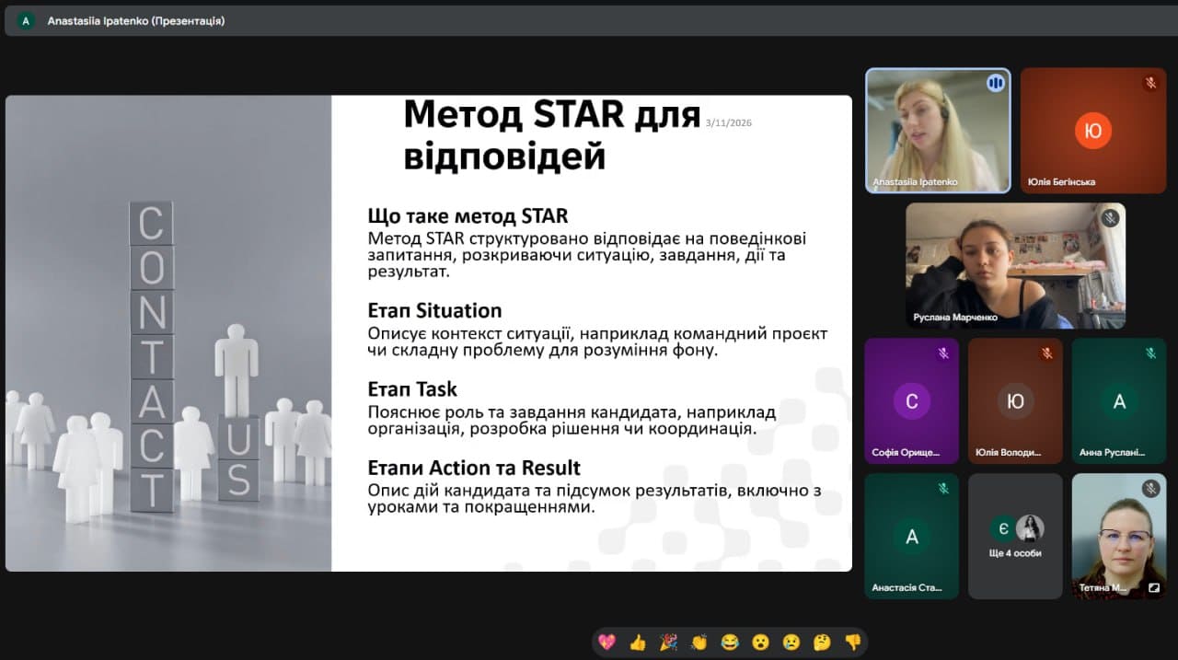Send the thumbs up reaction
Viewport: 1178px width, 660px height.
coord(637,643)
